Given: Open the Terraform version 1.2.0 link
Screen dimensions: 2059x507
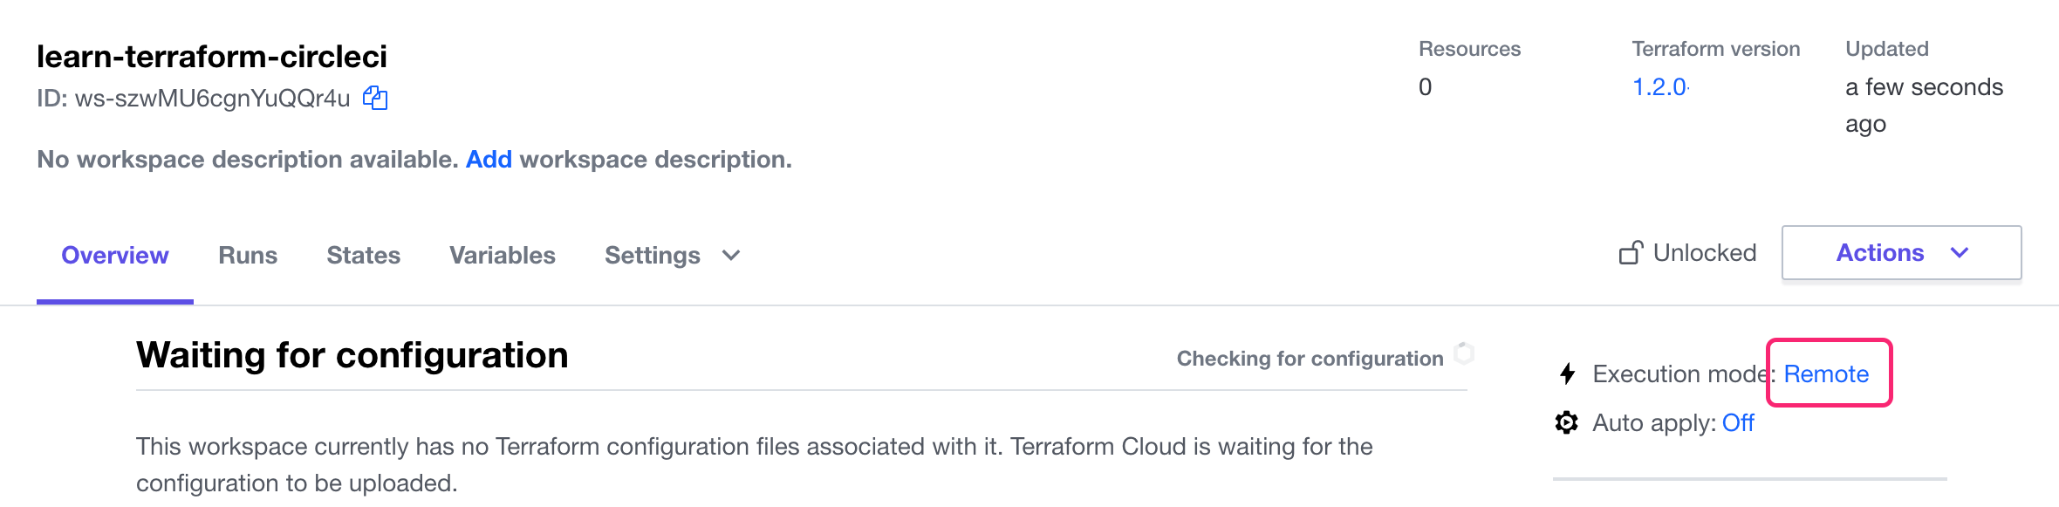Looking at the screenshot, I should (x=1659, y=87).
